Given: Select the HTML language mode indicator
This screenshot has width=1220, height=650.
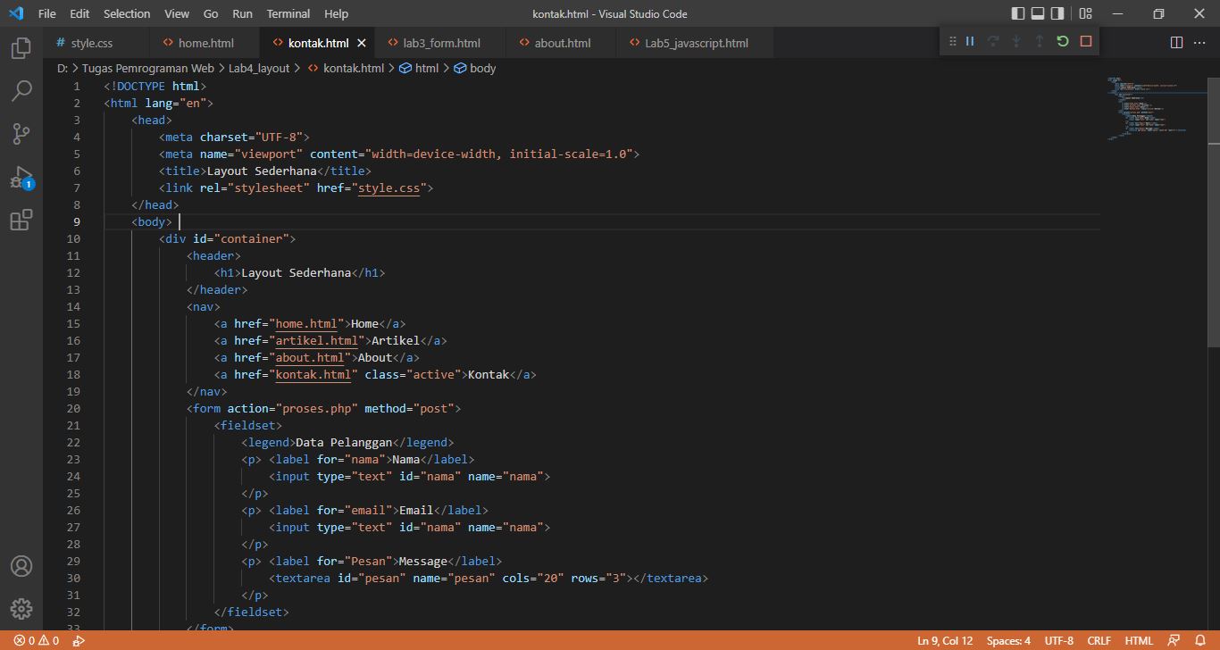Looking at the screenshot, I should pyautogui.click(x=1139, y=640).
